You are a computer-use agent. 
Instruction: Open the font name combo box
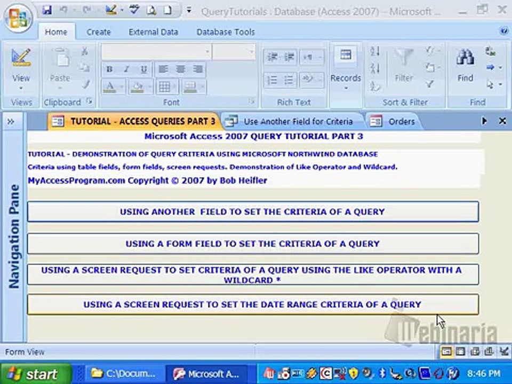click(156, 52)
